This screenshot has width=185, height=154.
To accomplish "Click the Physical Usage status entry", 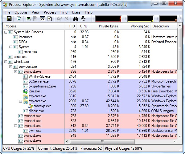I will (x=124, y=148).
